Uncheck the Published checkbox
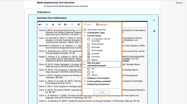The height and width of the screenshot is (104, 187). [x=89, y=57]
